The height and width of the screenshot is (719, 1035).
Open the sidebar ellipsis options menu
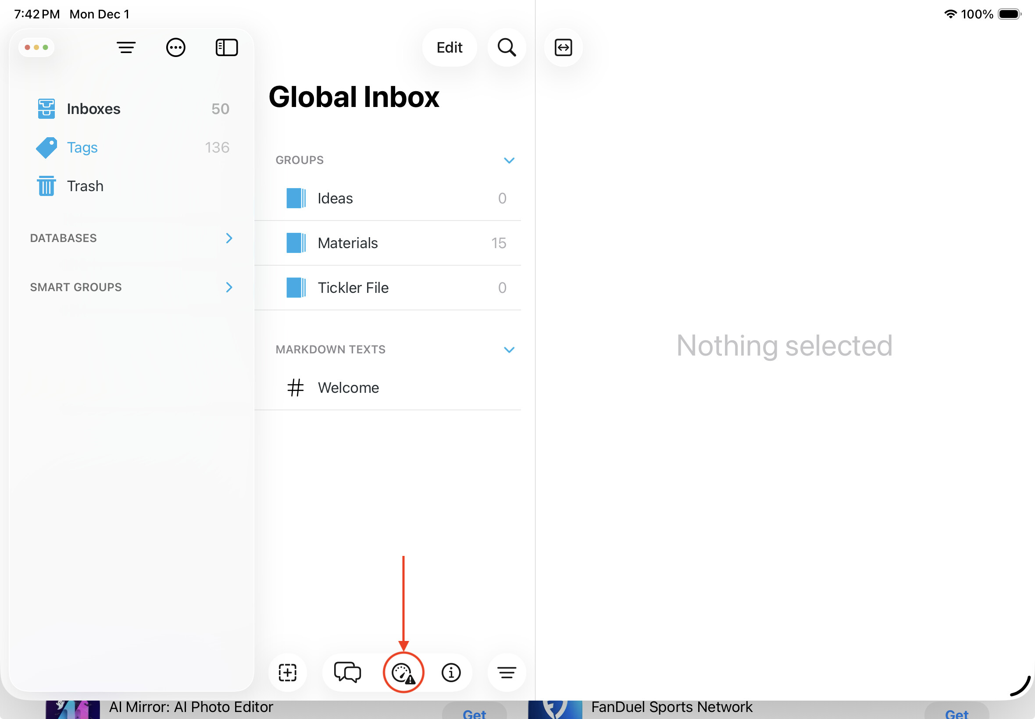[x=176, y=47]
